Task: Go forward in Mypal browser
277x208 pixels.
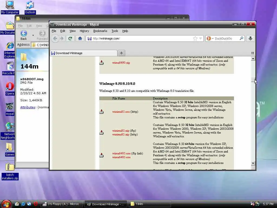Action: 62,38
